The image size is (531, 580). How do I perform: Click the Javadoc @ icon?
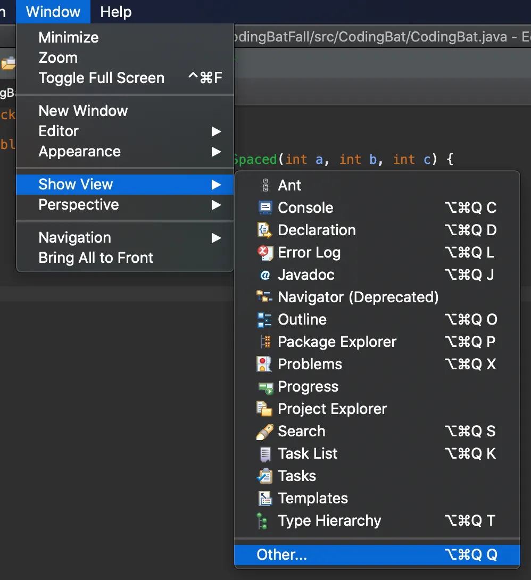pyautogui.click(x=264, y=275)
